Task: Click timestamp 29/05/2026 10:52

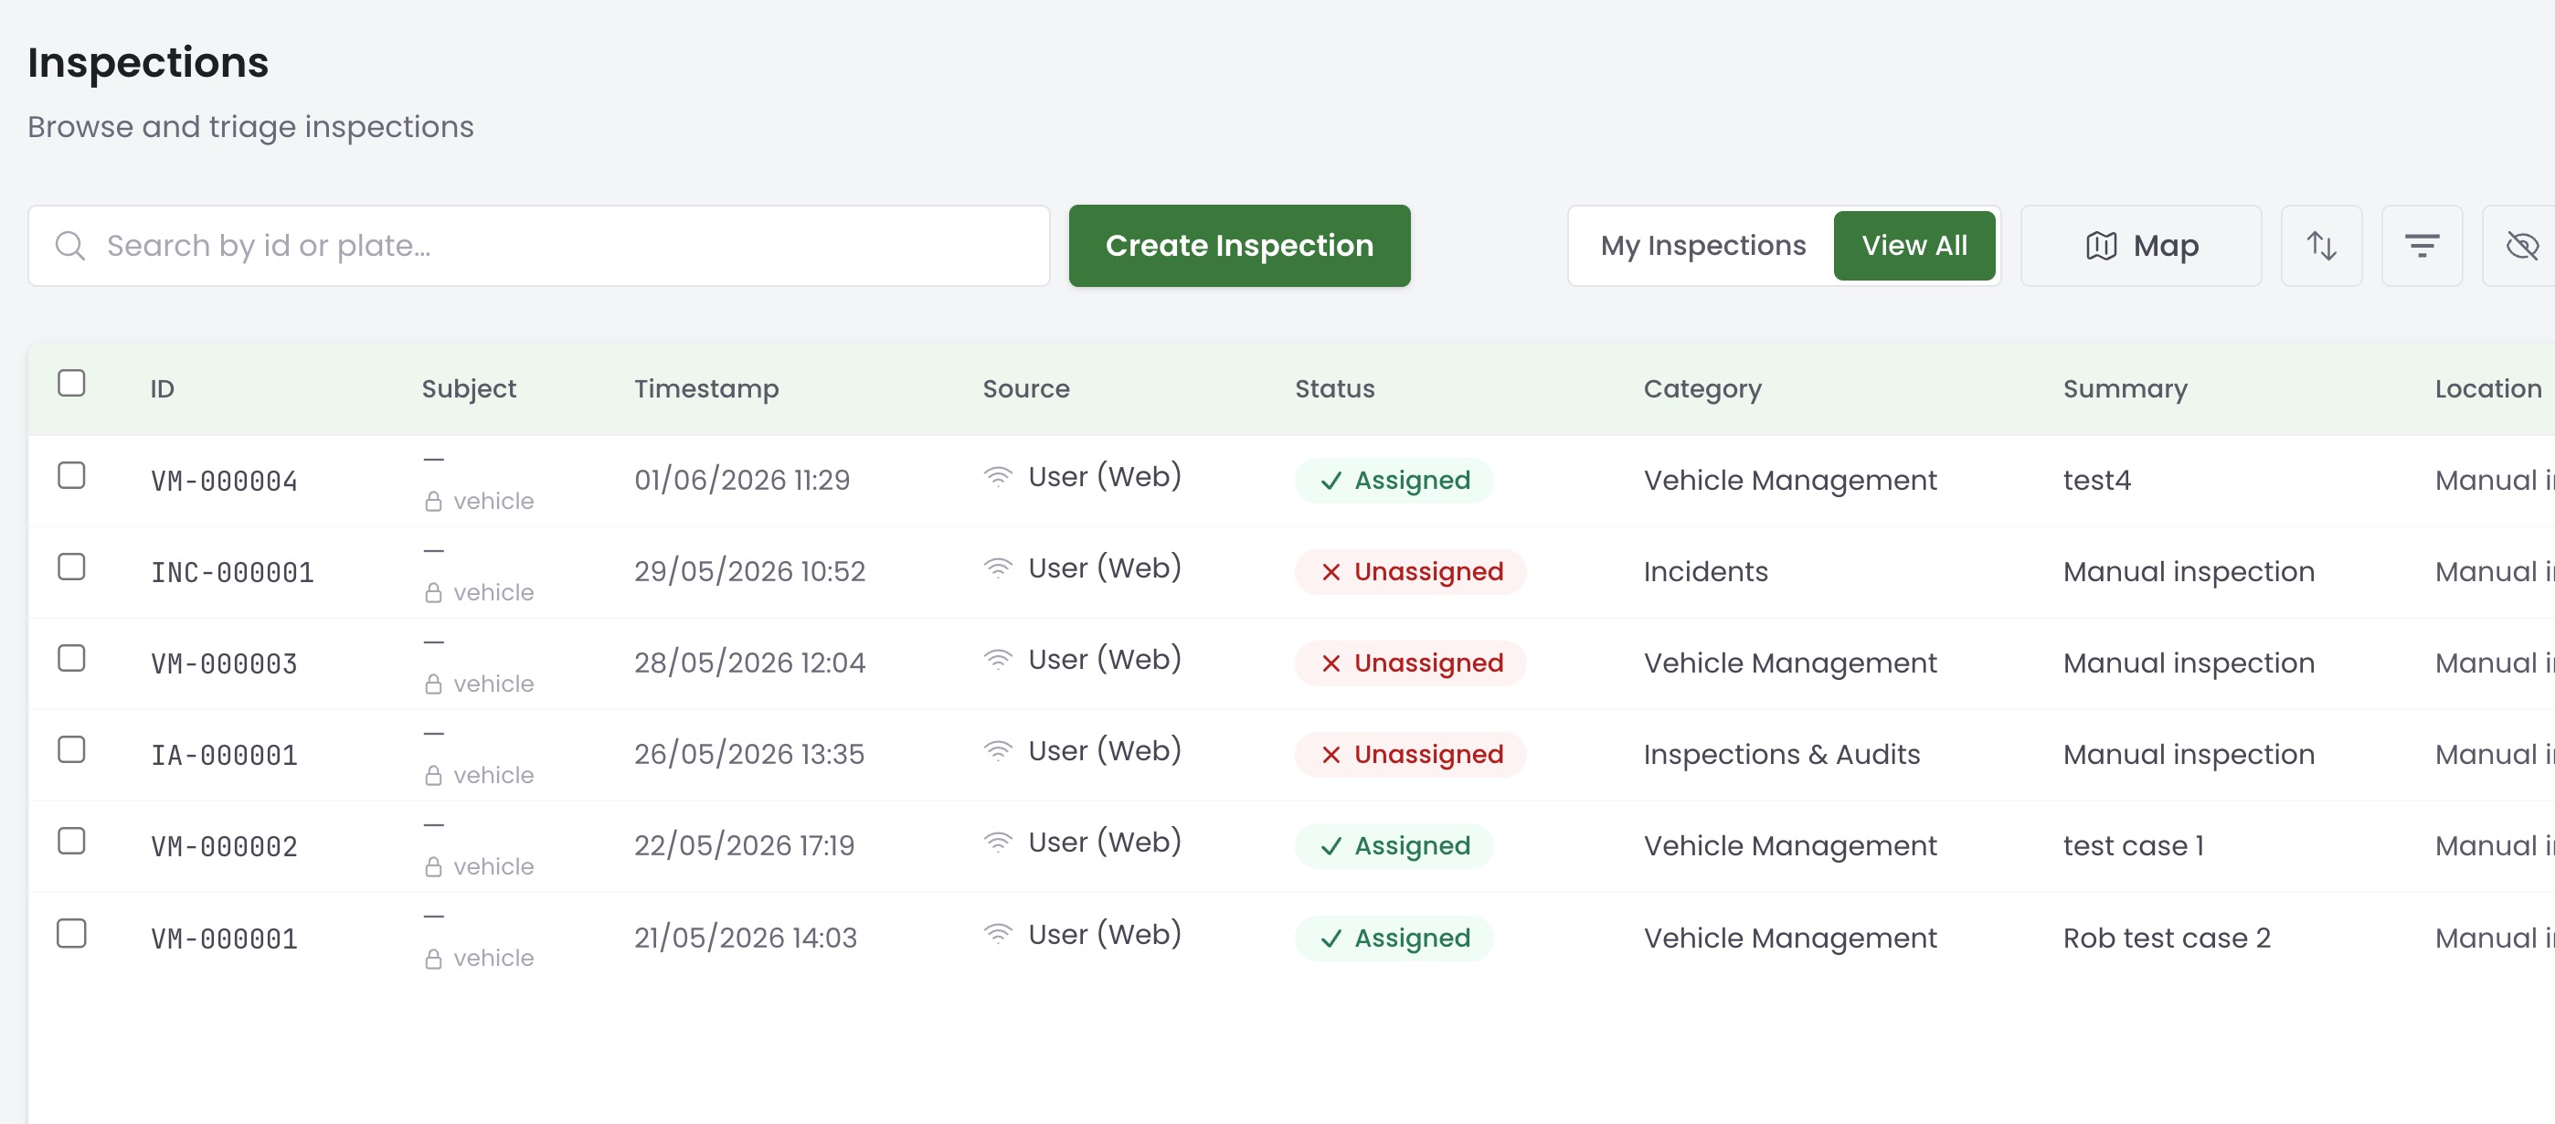Action: pos(750,571)
